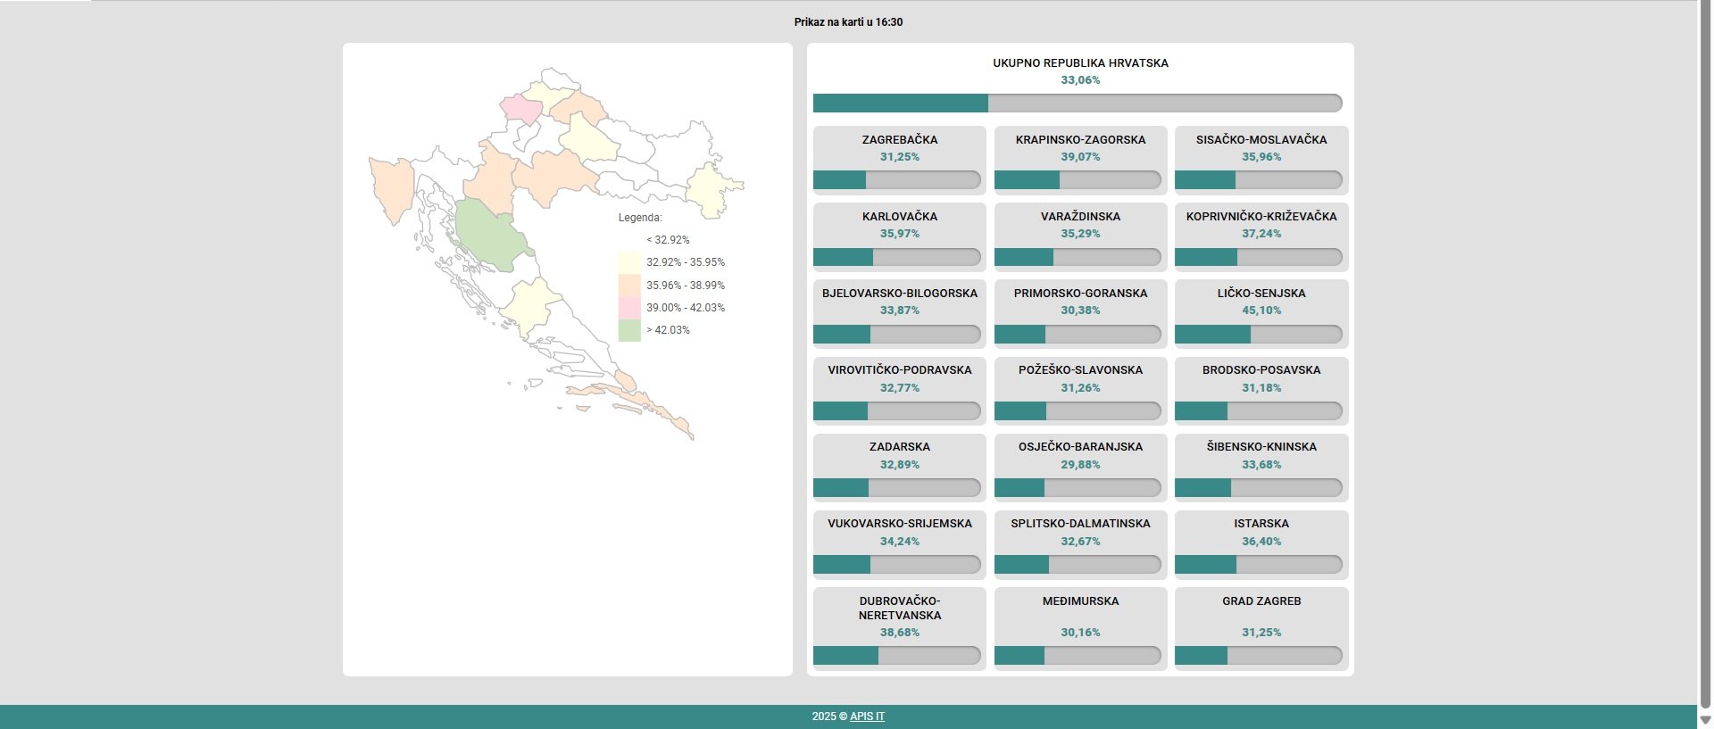Select the KRAPINSKO-ZAGORSKA county card
The height and width of the screenshot is (729, 1714).
(x=1080, y=161)
